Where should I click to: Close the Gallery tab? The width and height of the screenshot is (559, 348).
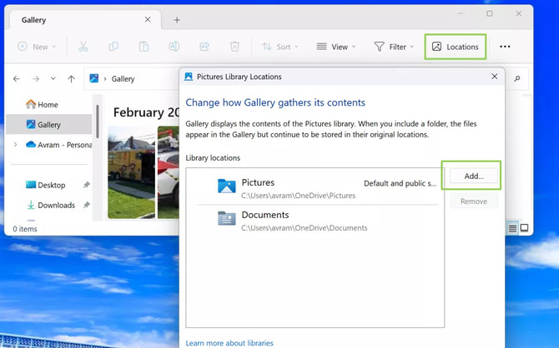(148, 20)
